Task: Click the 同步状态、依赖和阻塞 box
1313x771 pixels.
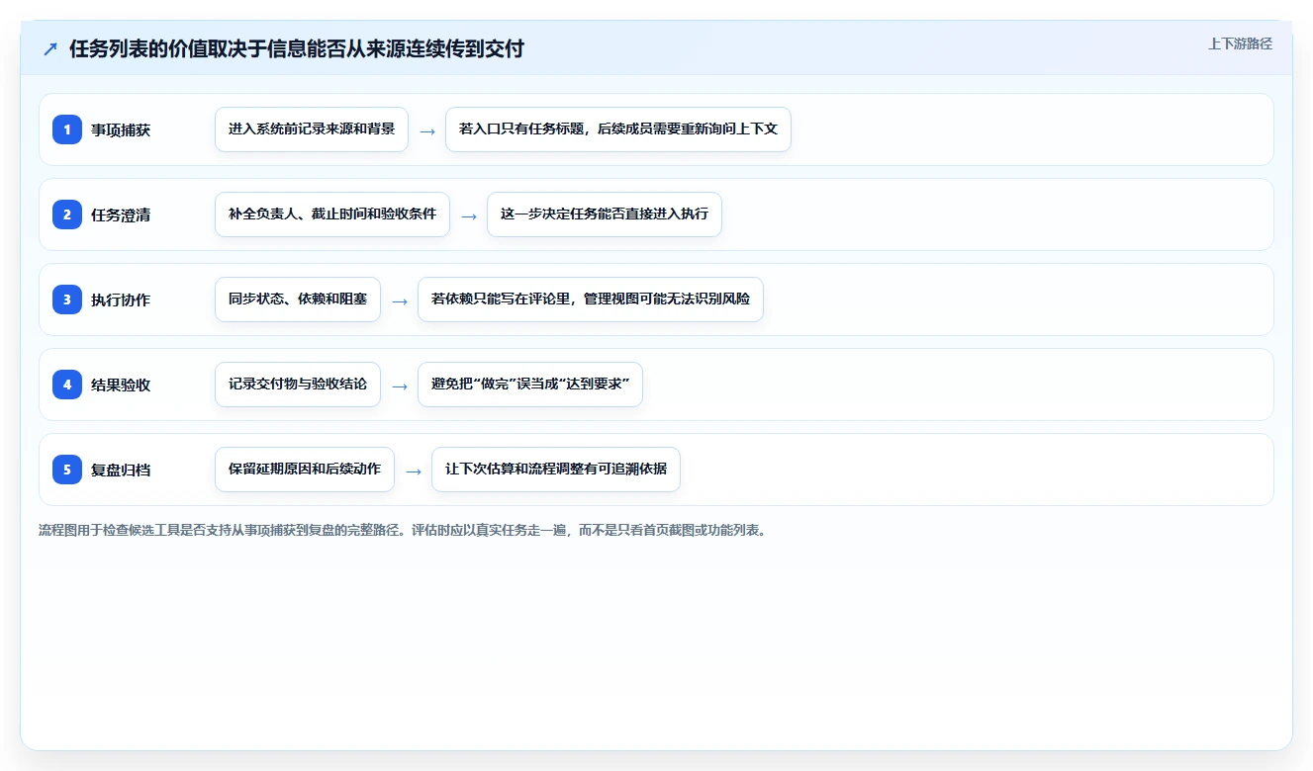Action: 298,300
